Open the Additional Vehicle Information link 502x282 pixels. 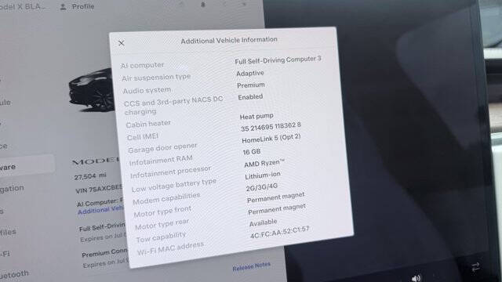(x=100, y=211)
